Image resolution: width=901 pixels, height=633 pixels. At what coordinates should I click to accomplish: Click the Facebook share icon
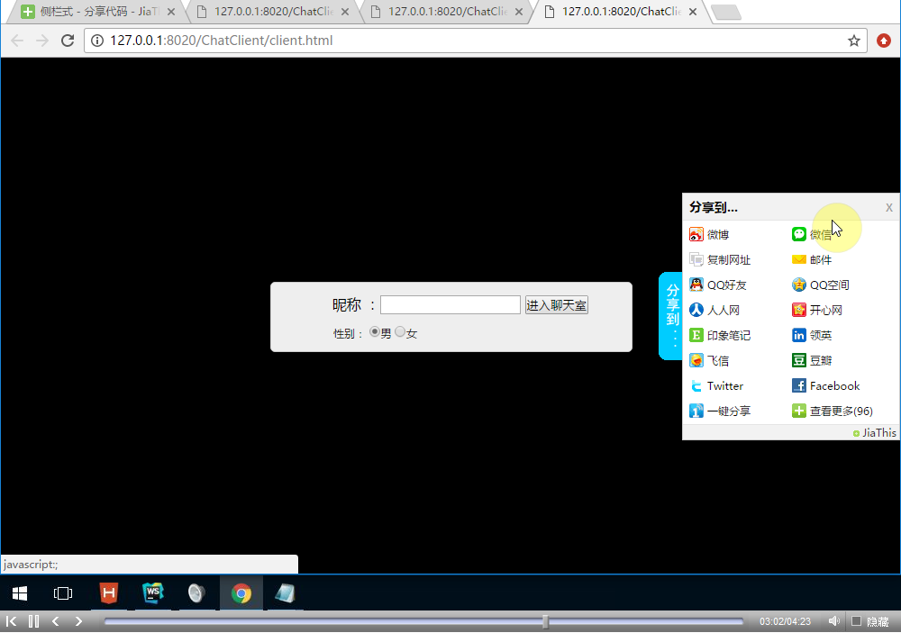click(799, 385)
